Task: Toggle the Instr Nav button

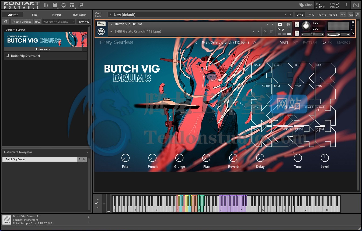Action: [84, 22]
